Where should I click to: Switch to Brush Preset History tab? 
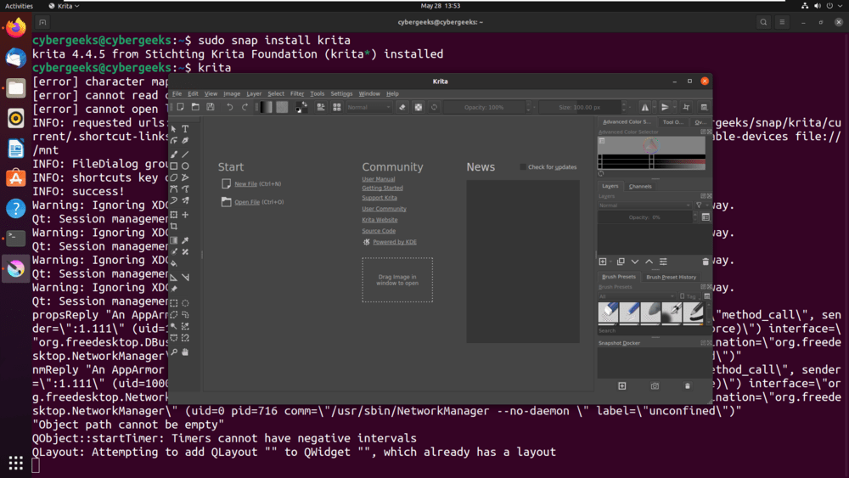(671, 277)
